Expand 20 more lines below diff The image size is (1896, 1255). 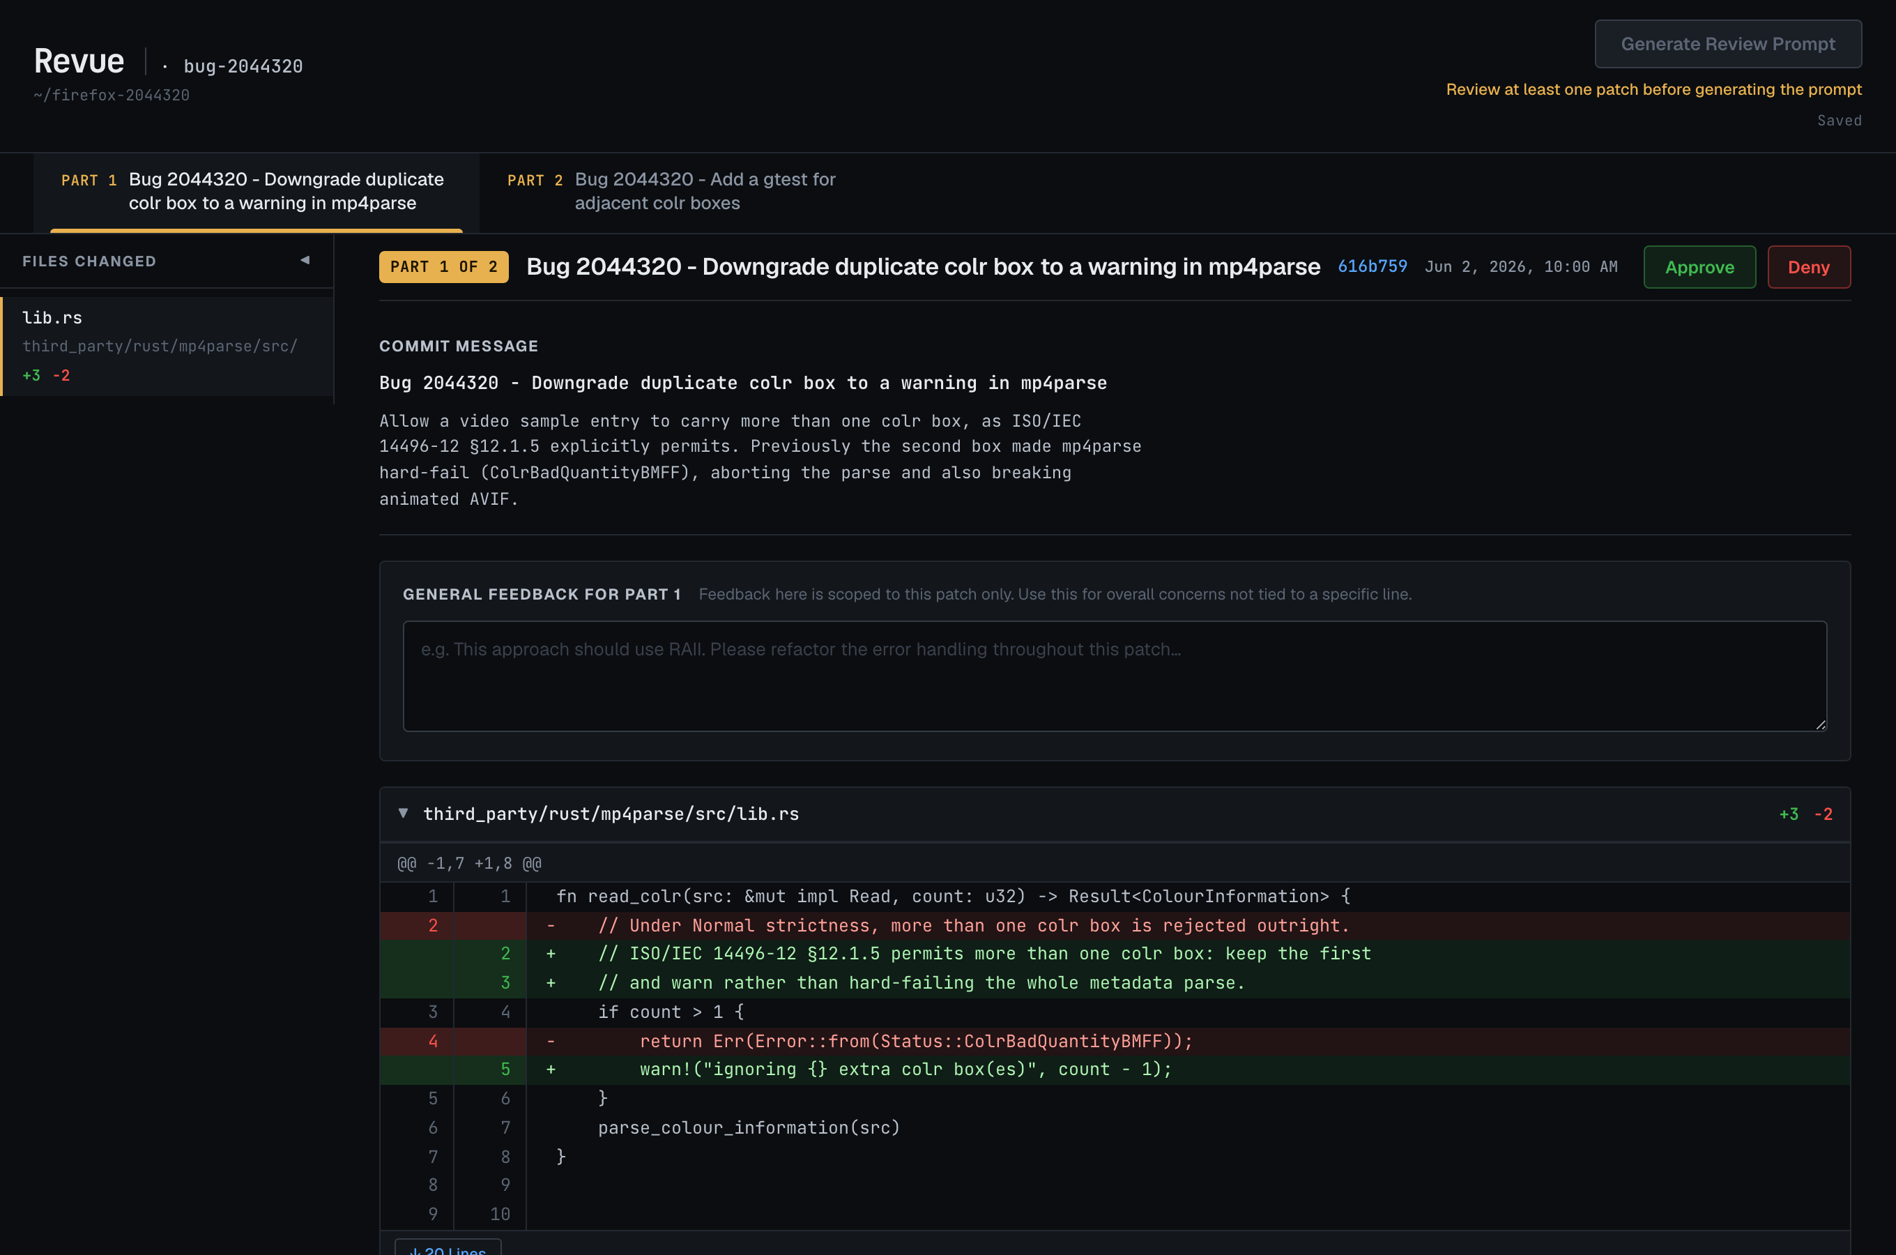pyautogui.click(x=448, y=1248)
